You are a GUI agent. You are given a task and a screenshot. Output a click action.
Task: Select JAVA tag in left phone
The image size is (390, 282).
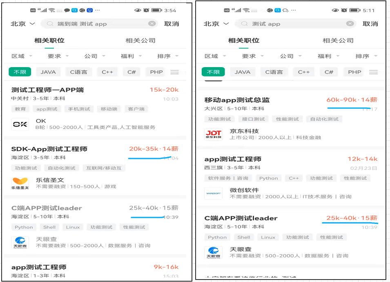pos(48,72)
